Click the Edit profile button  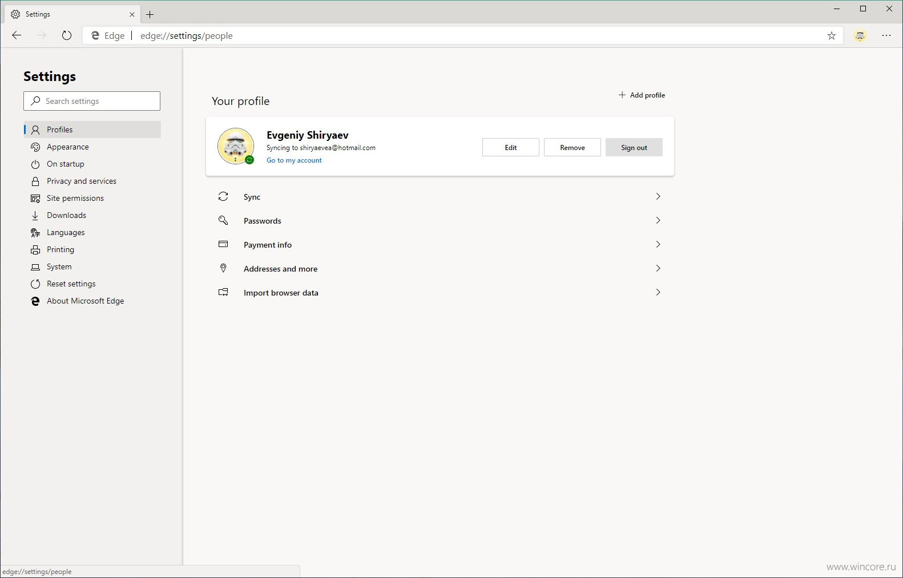(511, 147)
